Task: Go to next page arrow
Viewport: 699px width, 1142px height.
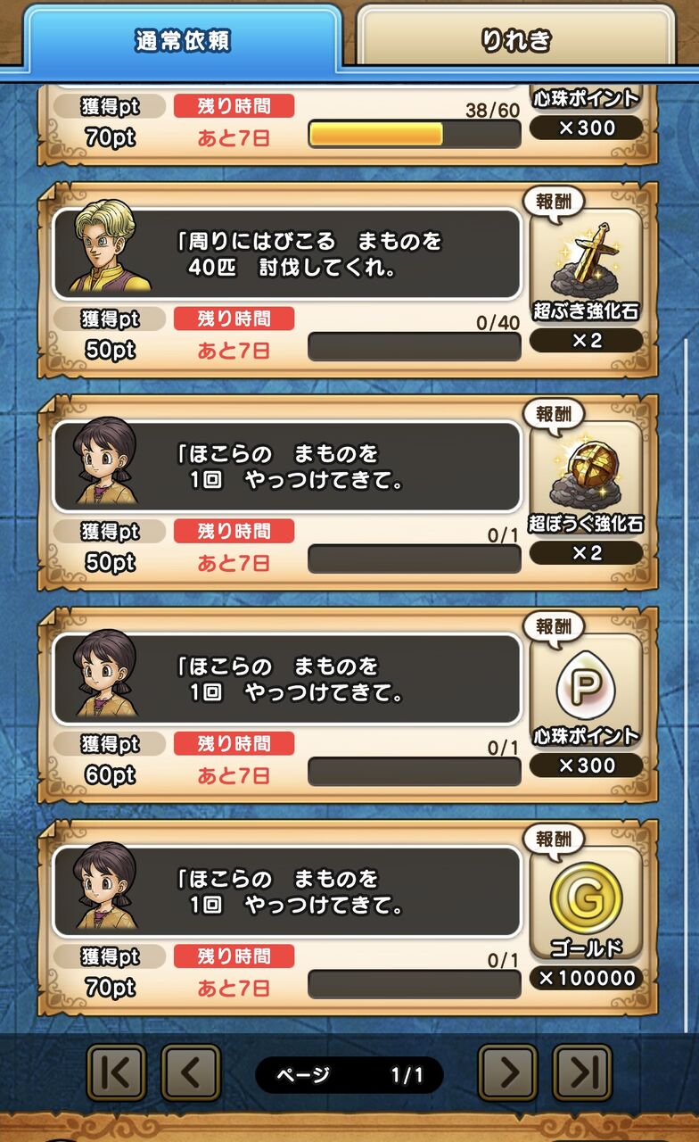Action: (x=508, y=1072)
